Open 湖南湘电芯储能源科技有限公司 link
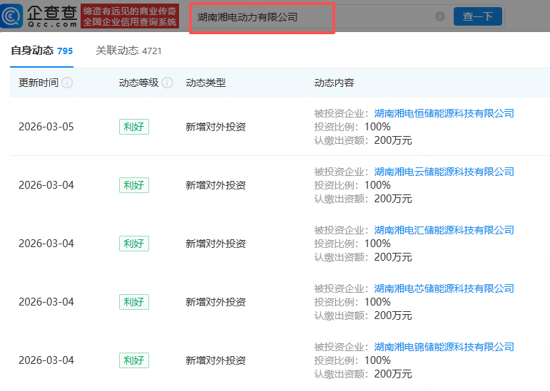550x391 pixels. click(x=444, y=288)
